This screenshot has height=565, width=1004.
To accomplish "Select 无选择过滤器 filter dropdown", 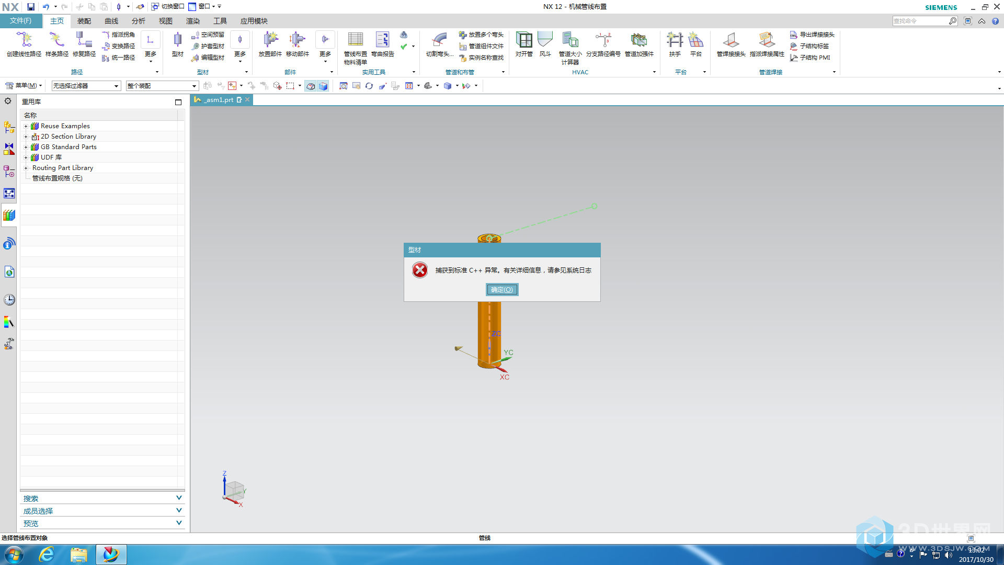I will [85, 86].
